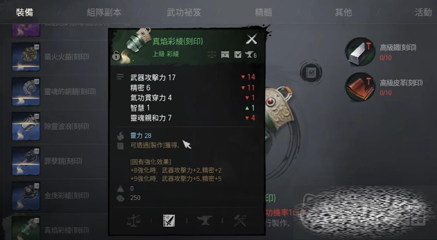
Task: Click the bottom scales compare icon
Action: tap(133, 221)
